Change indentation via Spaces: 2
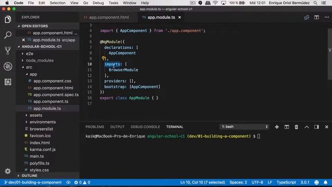The image size is (332, 187). 238,182
